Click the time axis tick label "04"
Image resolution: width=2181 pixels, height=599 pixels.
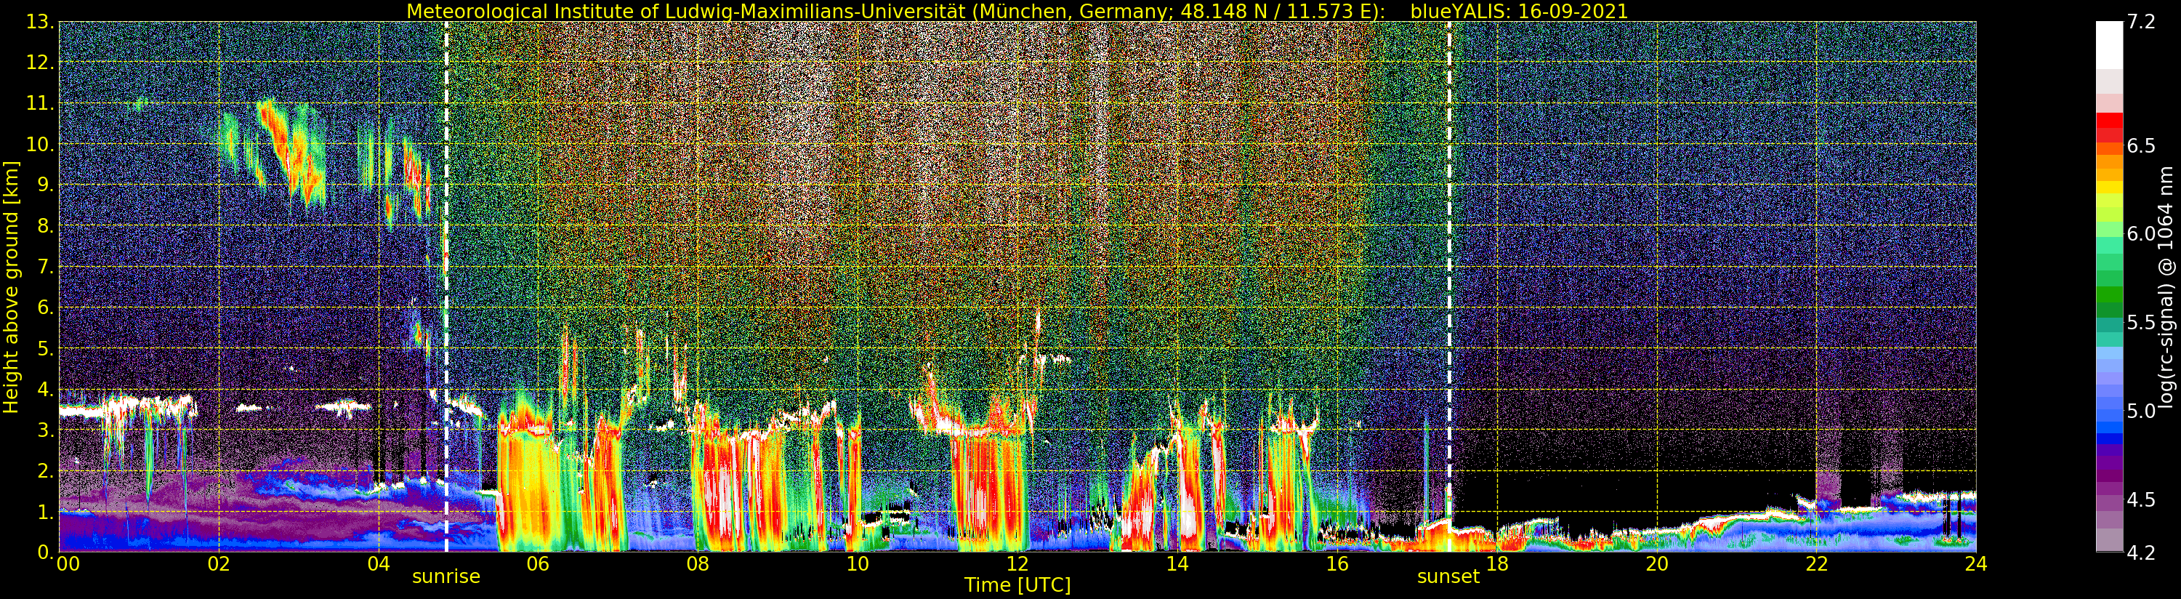tap(379, 564)
